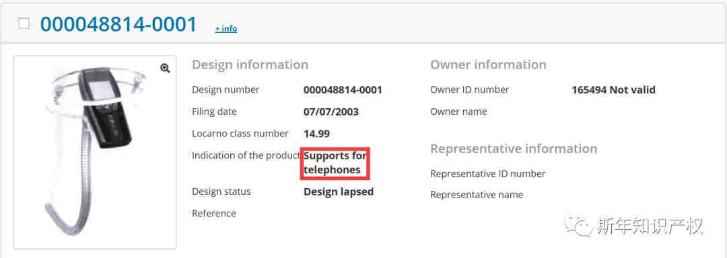Click the Owner information heading

(x=488, y=64)
